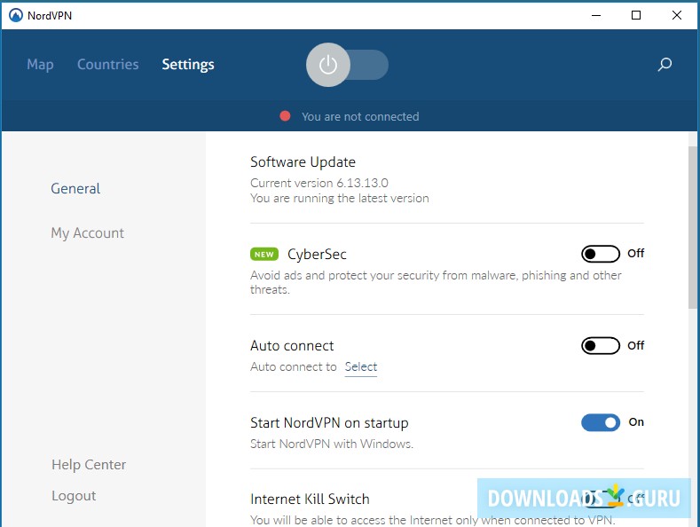
Task: Open the Auto connect Select dropdown
Action: click(x=361, y=367)
